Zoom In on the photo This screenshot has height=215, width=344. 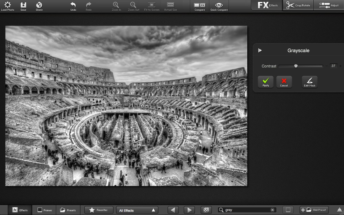point(116,6)
